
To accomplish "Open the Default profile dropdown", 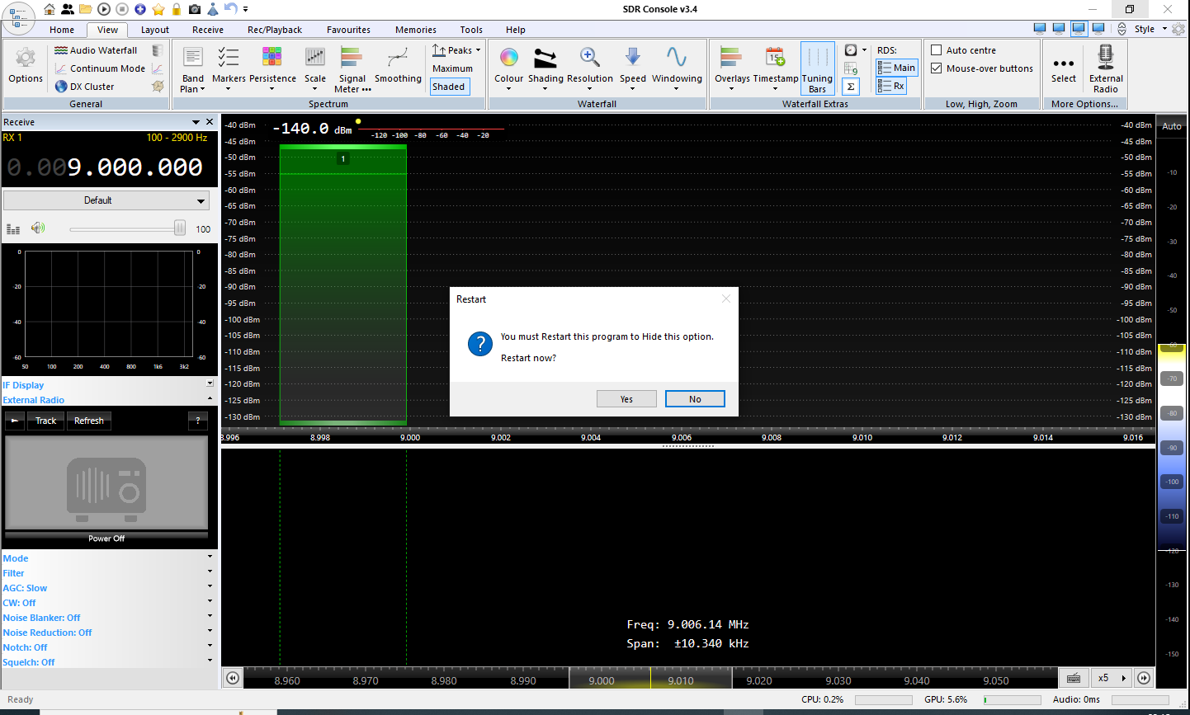I will coord(106,200).
